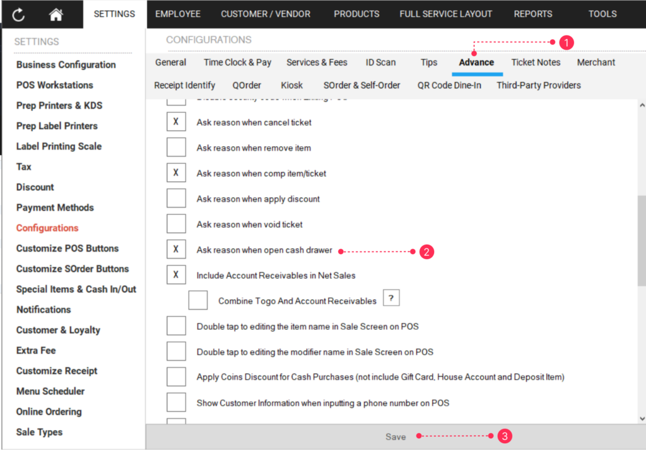Switch to the Ticket Notes tab

[x=536, y=62]
